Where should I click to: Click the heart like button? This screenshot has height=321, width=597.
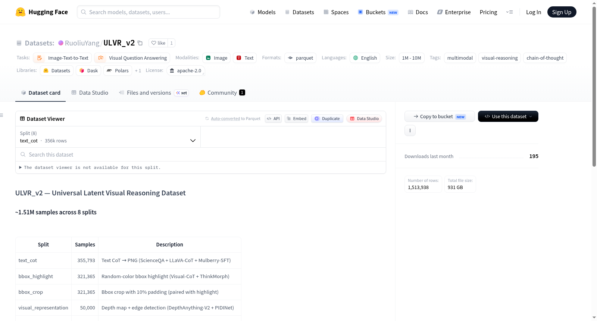point(158,43)
